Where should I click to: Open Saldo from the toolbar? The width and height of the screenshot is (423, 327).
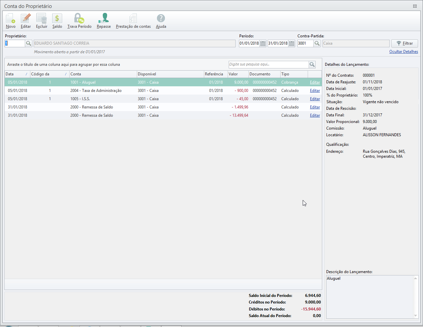[57, 19]
